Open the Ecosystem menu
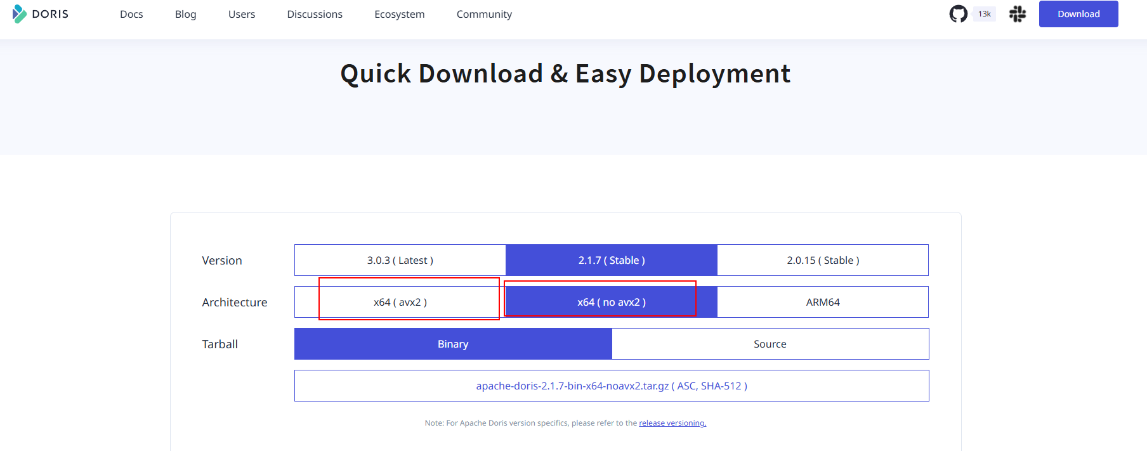1147x451 pixels. (x=400, y=14)
